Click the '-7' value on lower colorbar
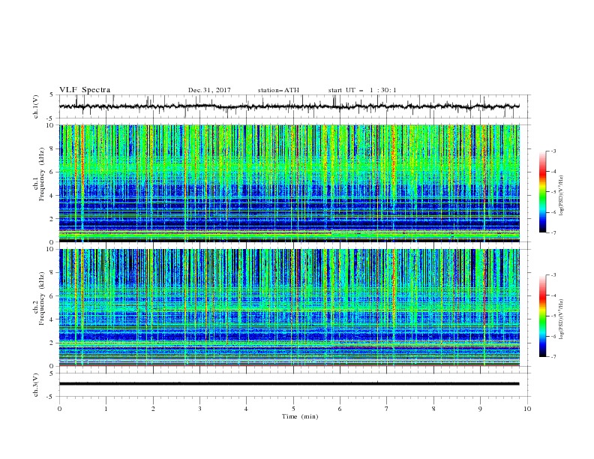594x459 pixels. (x=553, y=356)
